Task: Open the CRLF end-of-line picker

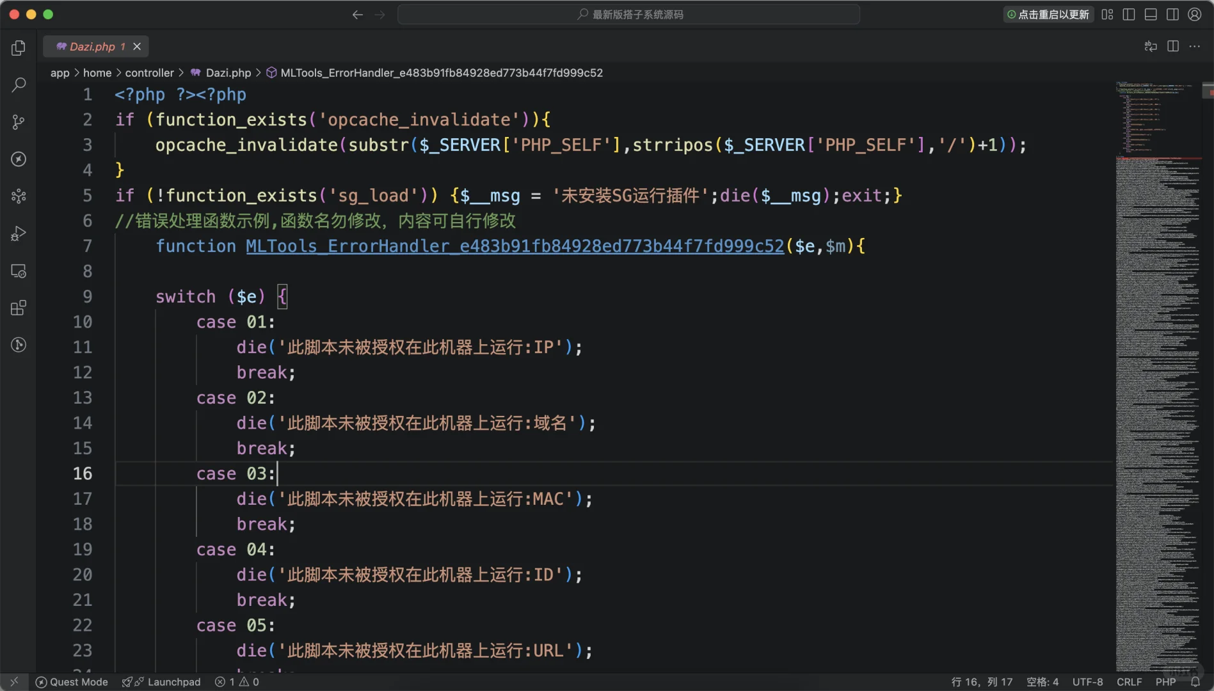Action: [x=1130, y=682]
